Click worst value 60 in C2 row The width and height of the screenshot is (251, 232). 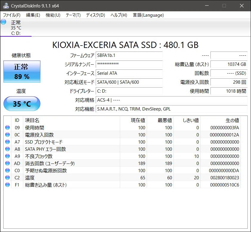tap(170, 178)
